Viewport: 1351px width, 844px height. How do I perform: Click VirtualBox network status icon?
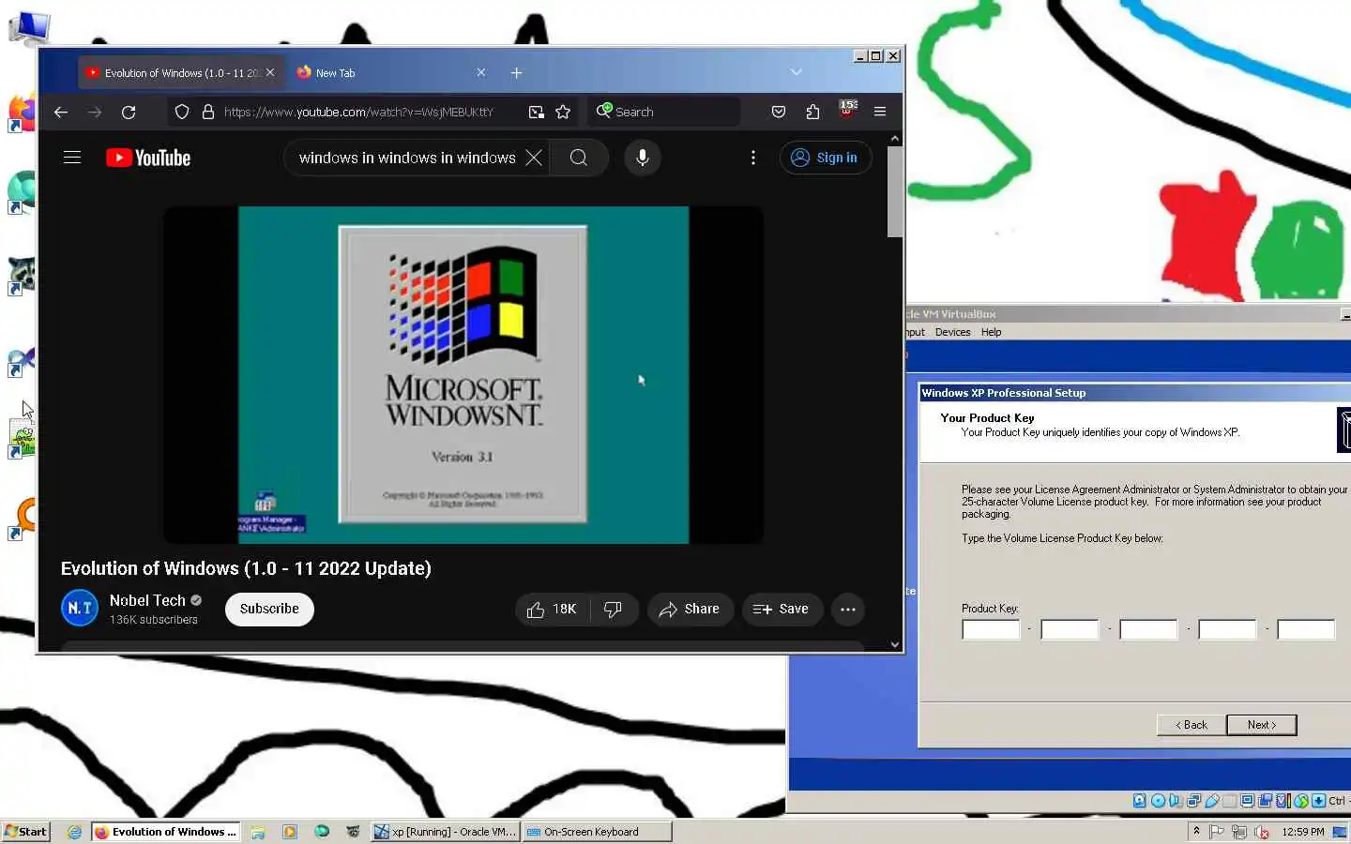coord(1193,801)
